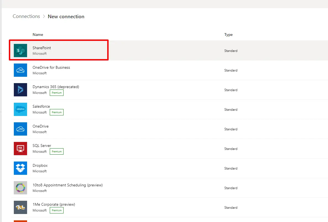The image size is (328, 222).
Task: Click the Premium badge under Salesforce
Action: click(x=57, y=112)
